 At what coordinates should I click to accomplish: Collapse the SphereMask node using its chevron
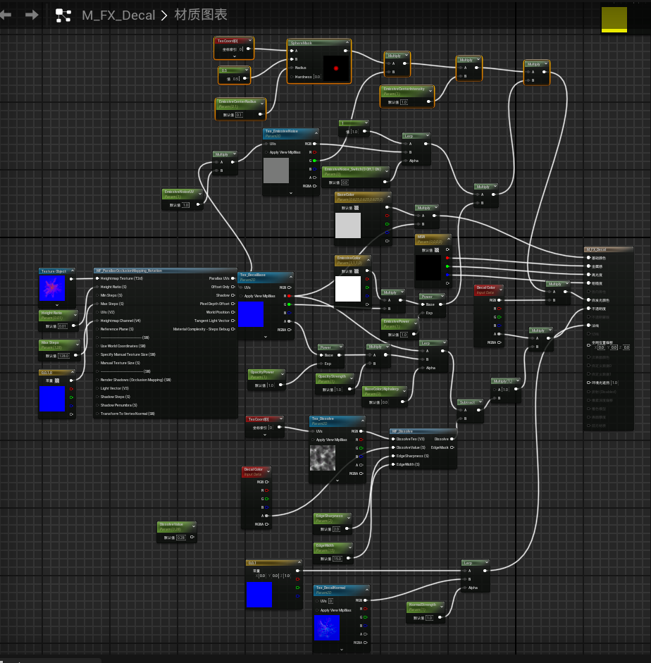pyautogui.click(x=346, y=43)
